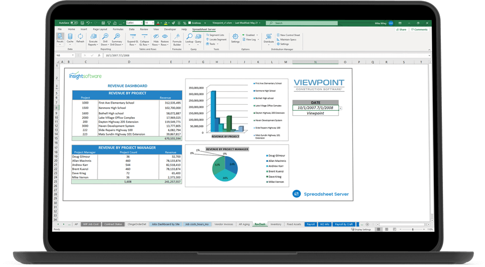The height and width of the screenshot is (267, 485).
Task: Click the insert function fx icon
Action: (99, 56)
